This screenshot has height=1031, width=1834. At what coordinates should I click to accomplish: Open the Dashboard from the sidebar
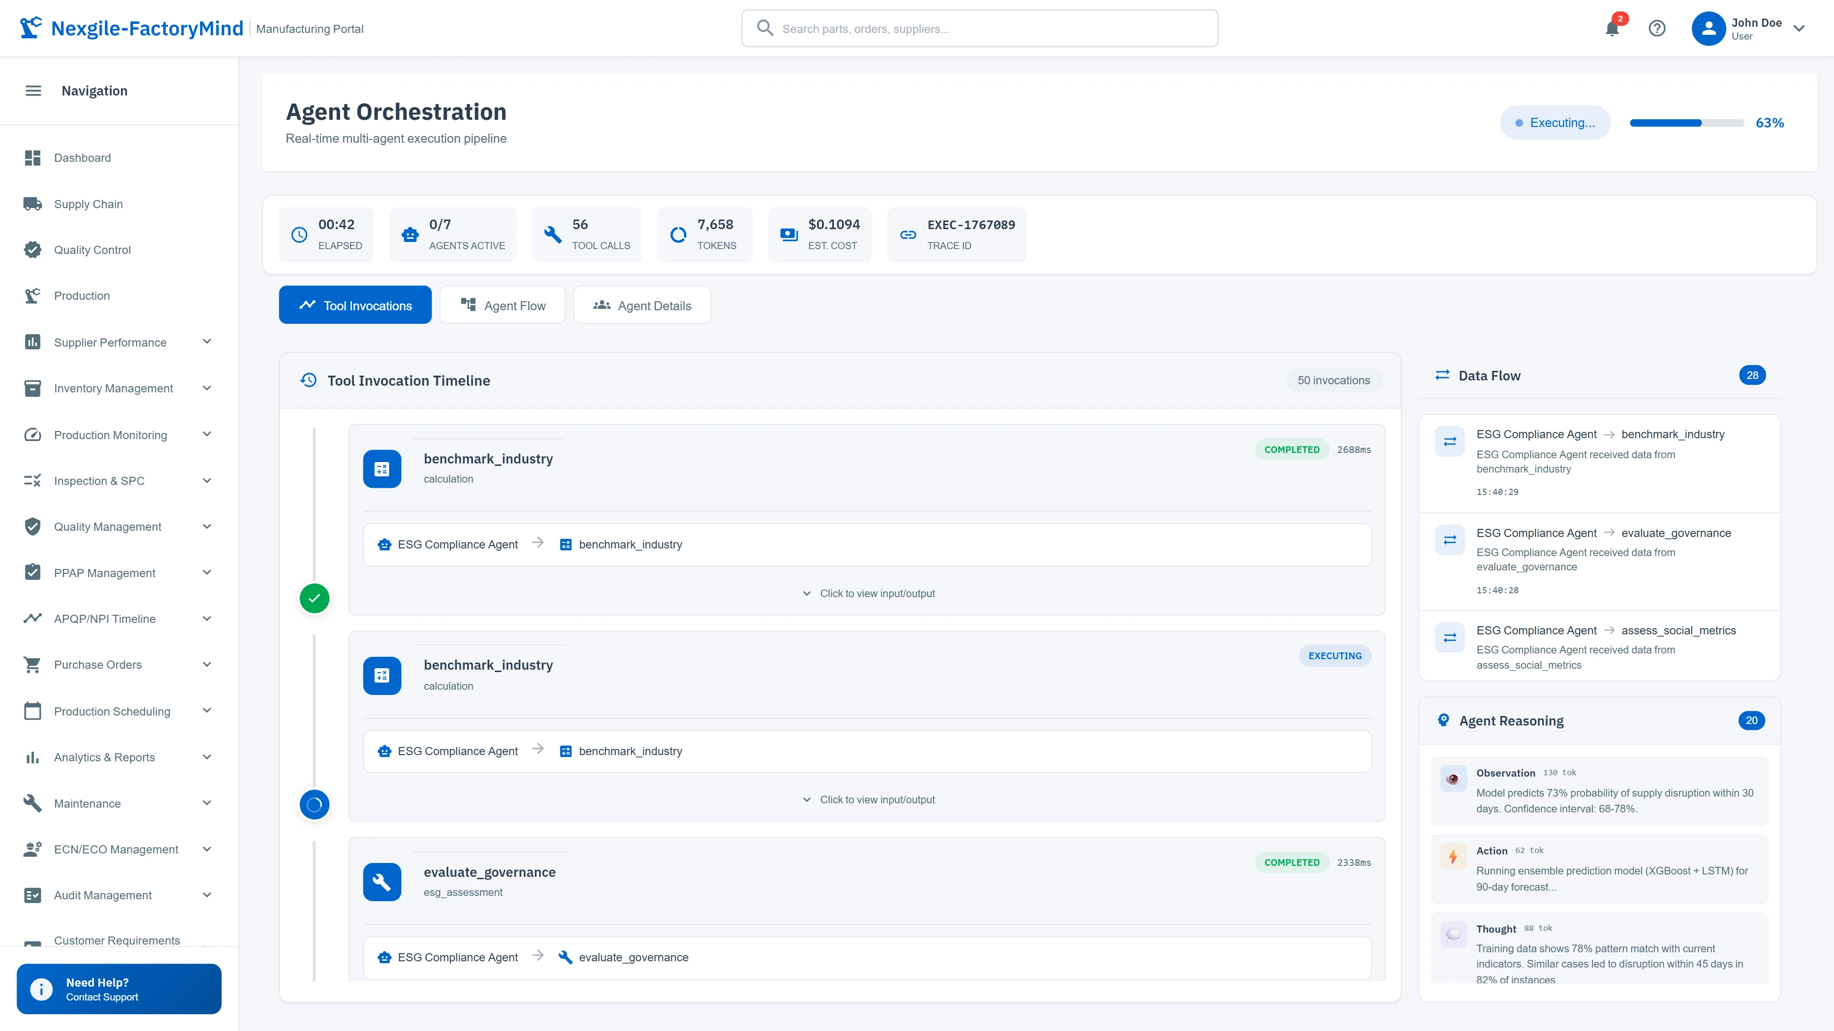pyautogui.click(x=83, y=157)
